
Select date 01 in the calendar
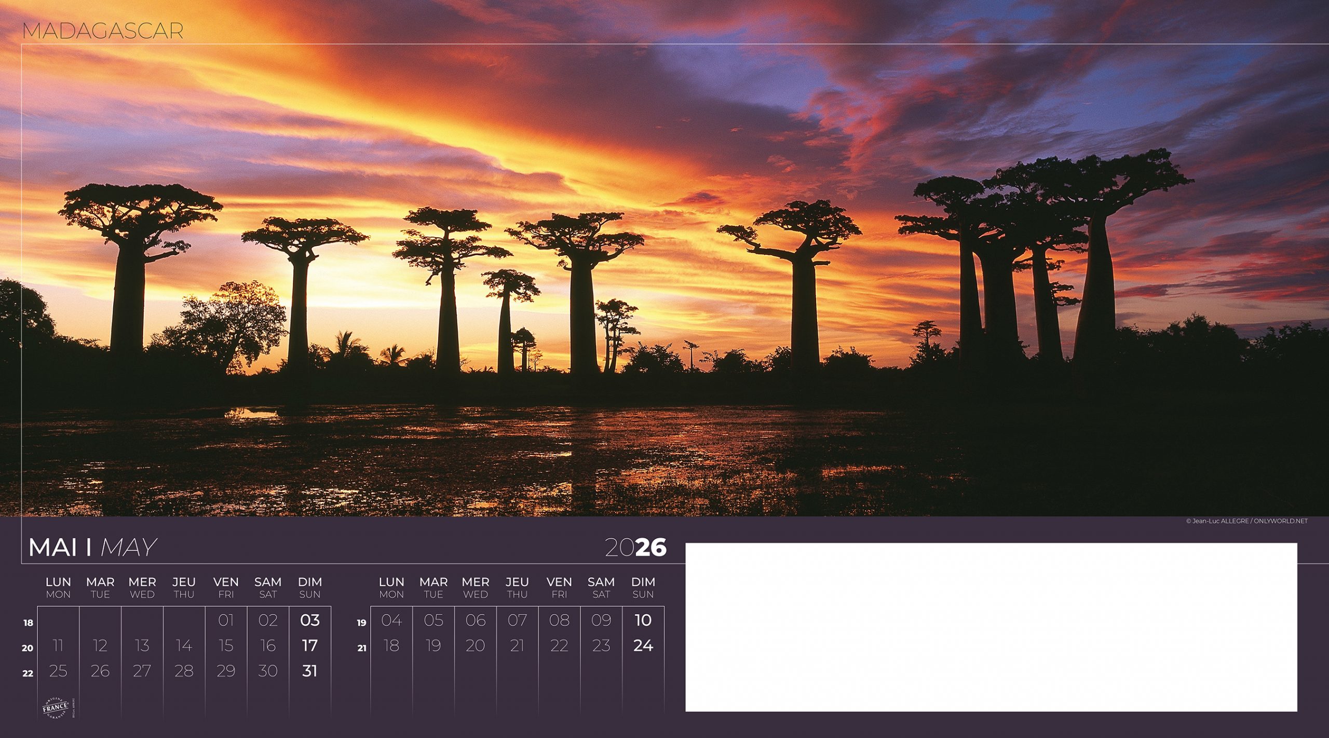tap(226, 620)
